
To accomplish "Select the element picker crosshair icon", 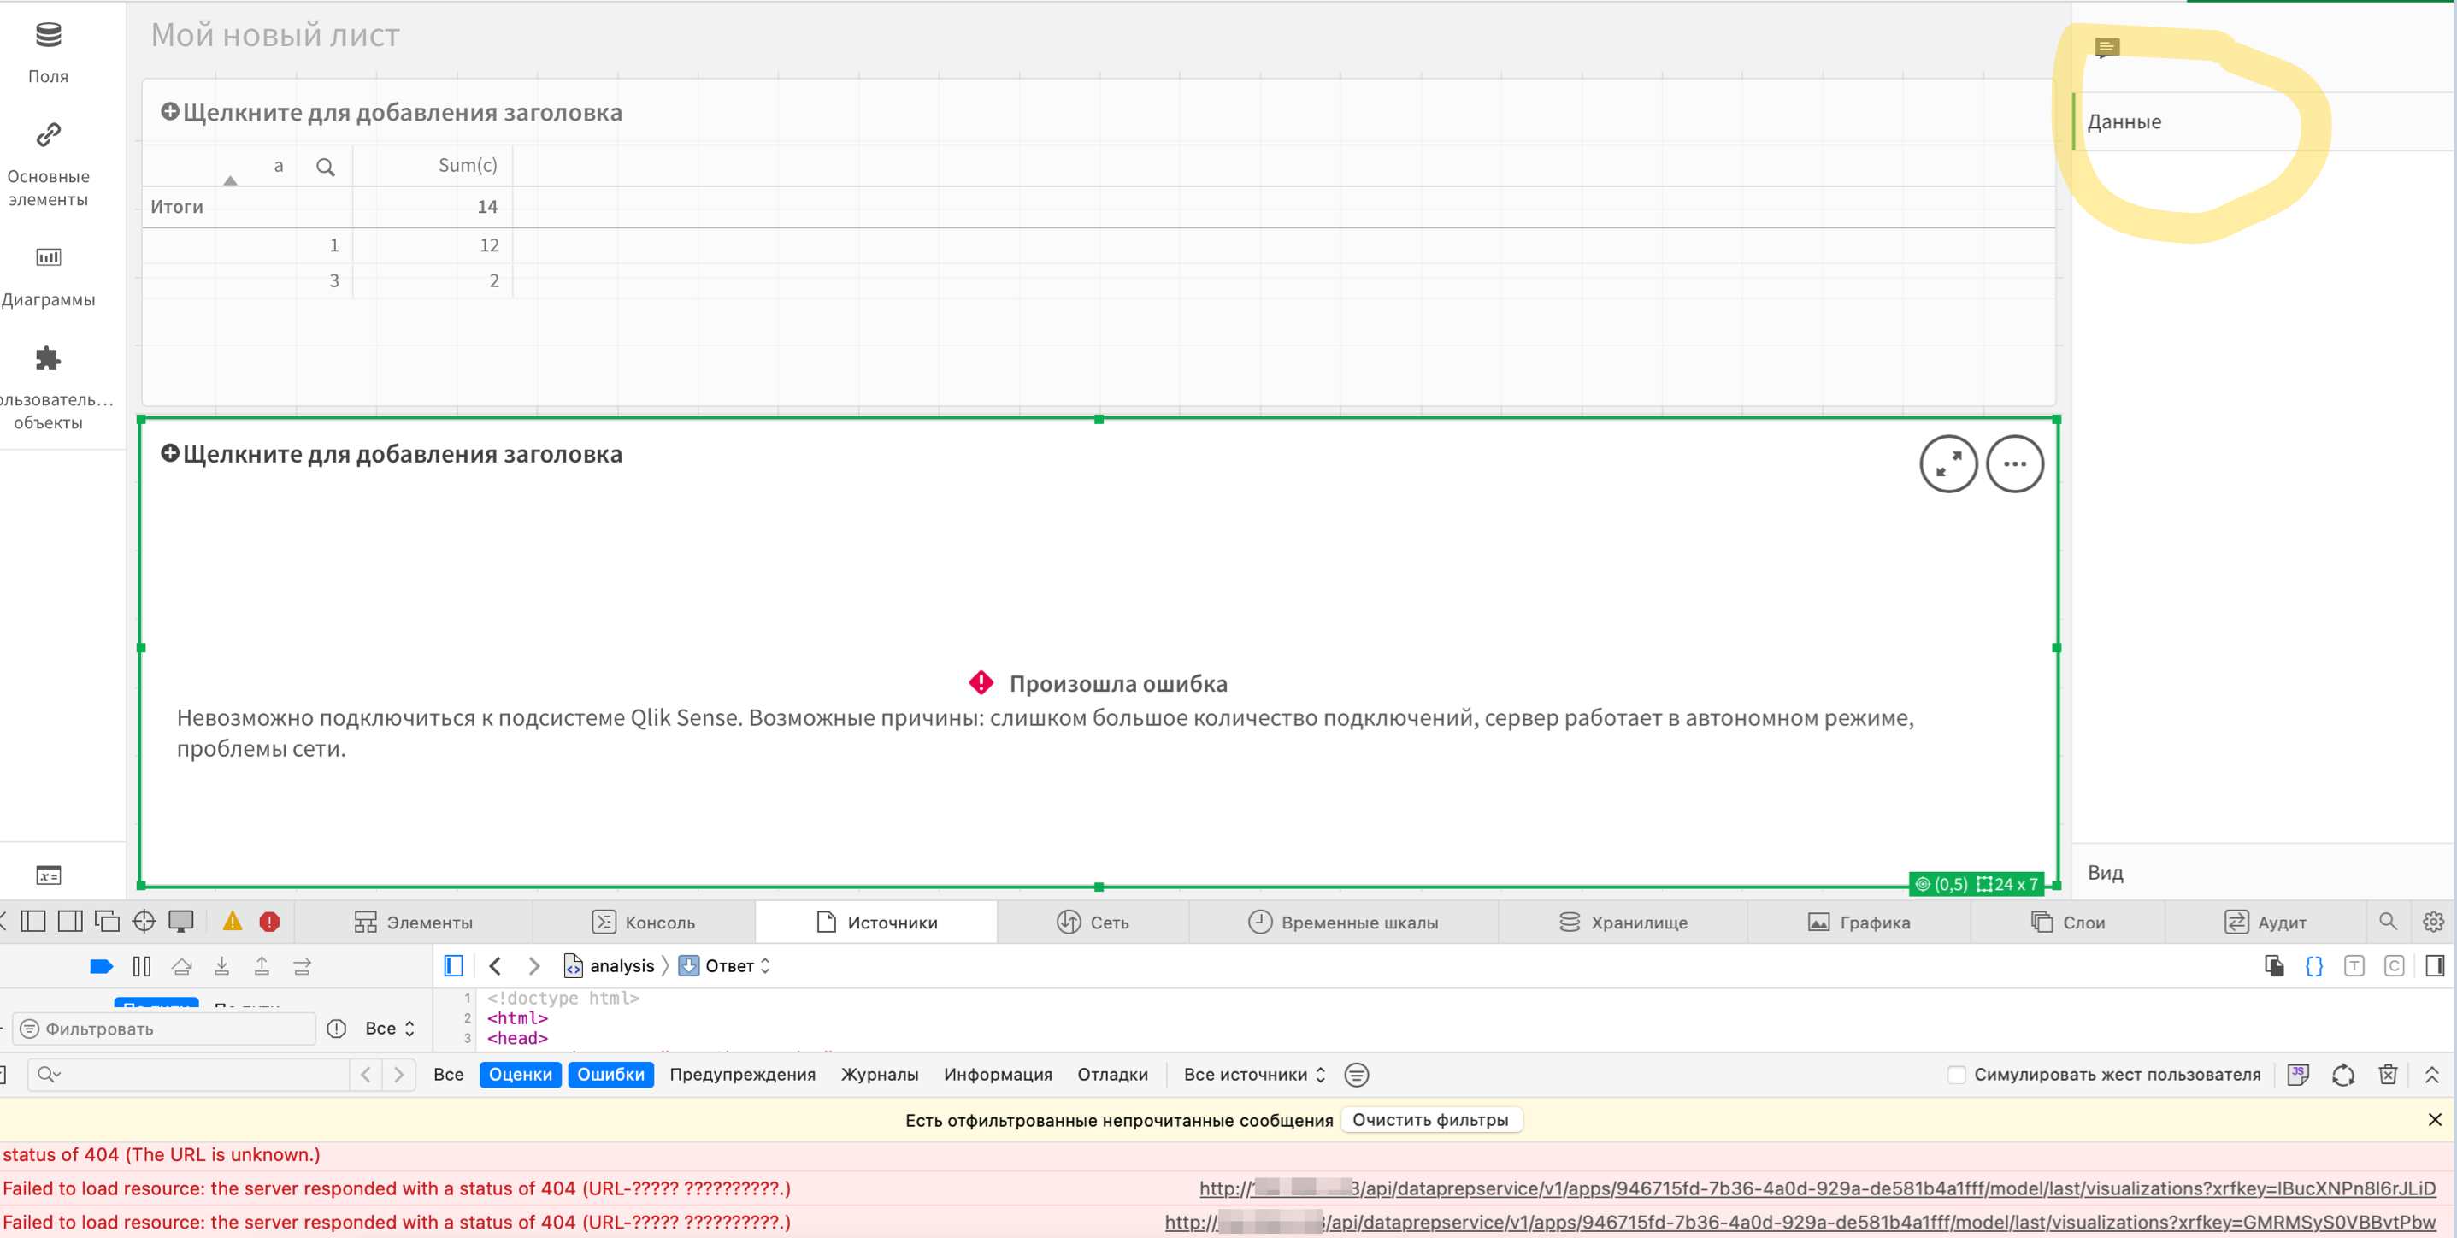I will pyautogui.click(x=144, y=922).
